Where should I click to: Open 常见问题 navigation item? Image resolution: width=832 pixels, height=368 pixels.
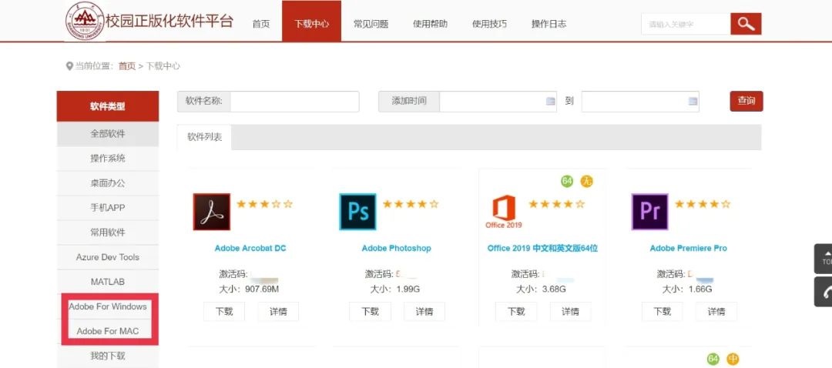click(x=371, y=24)
